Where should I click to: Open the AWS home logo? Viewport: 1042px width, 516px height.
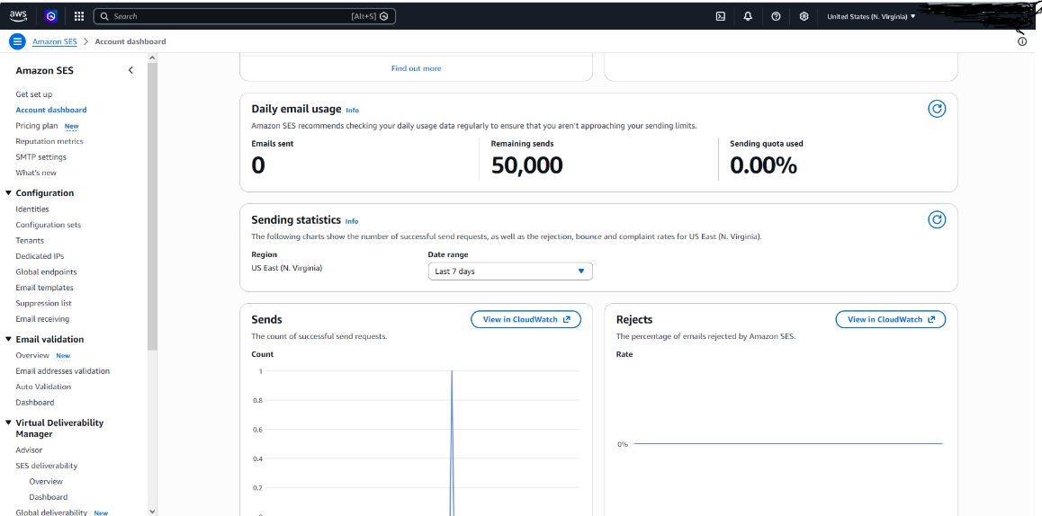click(18, 16)
